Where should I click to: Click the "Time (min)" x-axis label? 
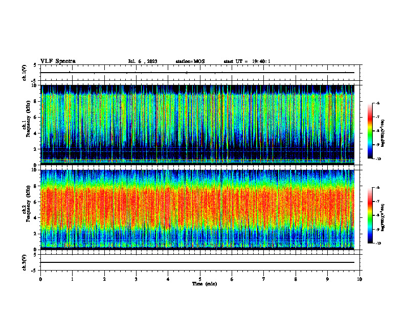click(x=205, y=284)
